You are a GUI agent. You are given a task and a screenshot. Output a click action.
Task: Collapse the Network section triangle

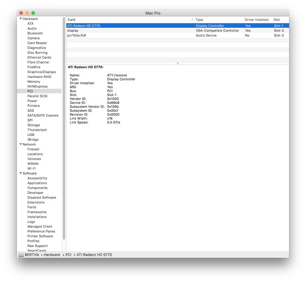[x=21, y=144]
